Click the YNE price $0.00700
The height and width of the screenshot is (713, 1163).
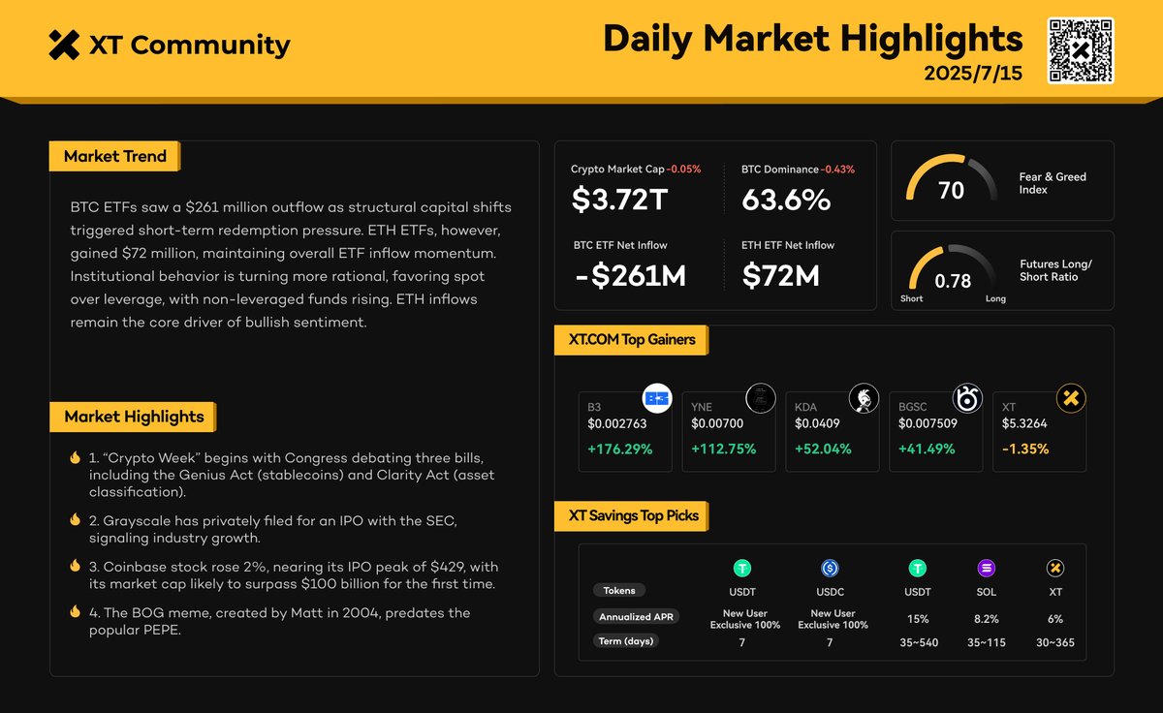pos(718,423)
